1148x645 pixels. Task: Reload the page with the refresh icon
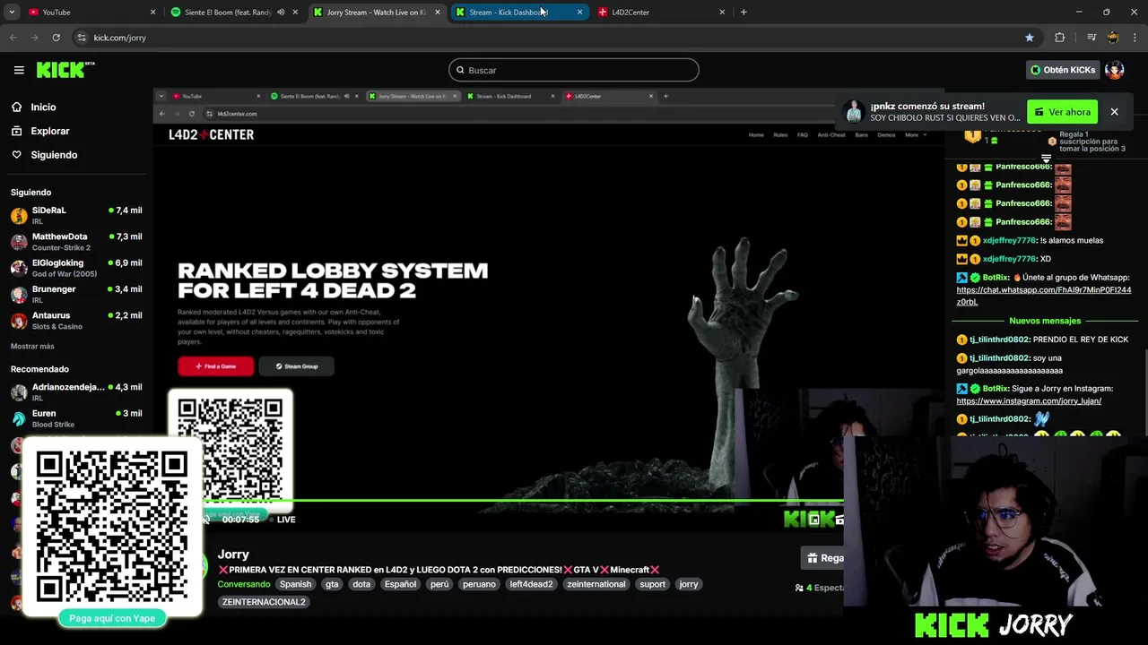56,38
